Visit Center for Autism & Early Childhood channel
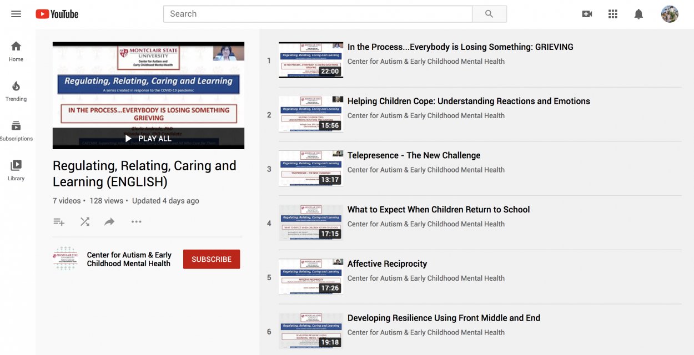The width and height of the screenshot is (694, 355). (x=129, y=259)
